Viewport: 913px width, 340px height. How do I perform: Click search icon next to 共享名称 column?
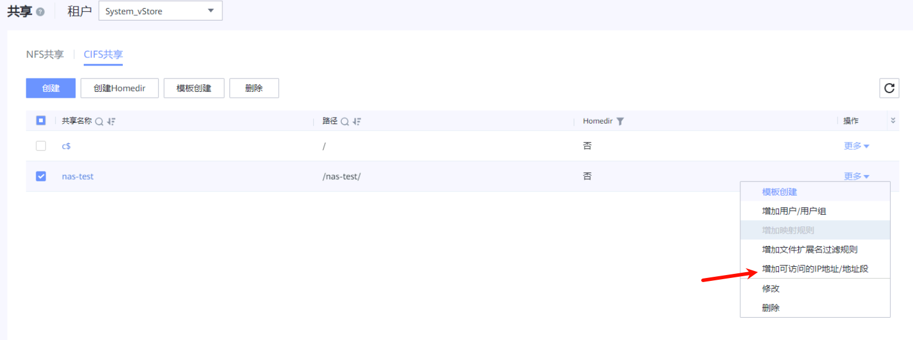click(x=99, y=121)
